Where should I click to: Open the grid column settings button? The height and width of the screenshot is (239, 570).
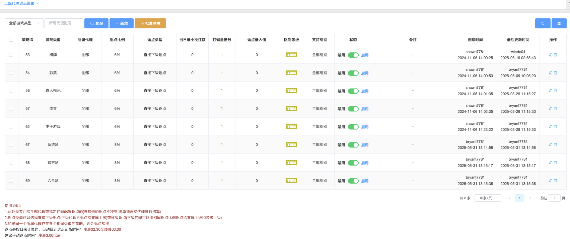tap(559, 23)
